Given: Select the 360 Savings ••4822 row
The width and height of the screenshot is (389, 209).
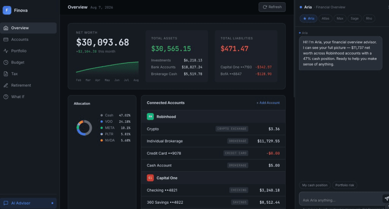Looking at the screenshot, I should [213, 202].
